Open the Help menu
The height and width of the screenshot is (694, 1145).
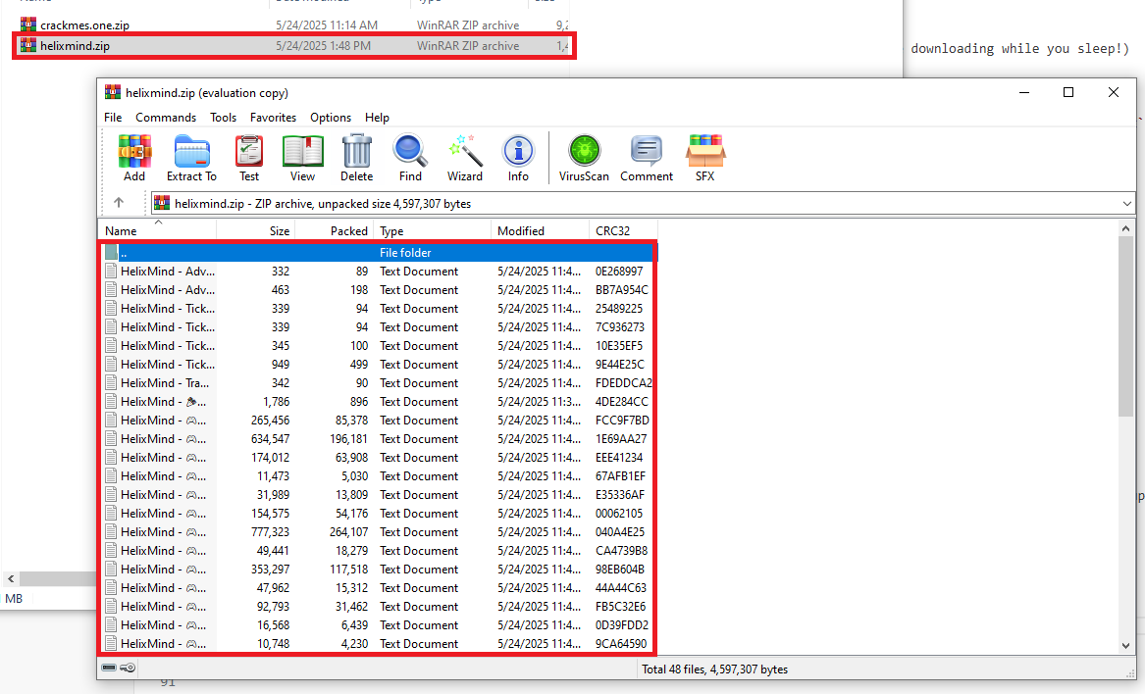click(x=377, y=118)
